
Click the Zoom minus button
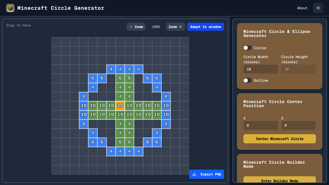pyautogui.click(x=136, y=27)
